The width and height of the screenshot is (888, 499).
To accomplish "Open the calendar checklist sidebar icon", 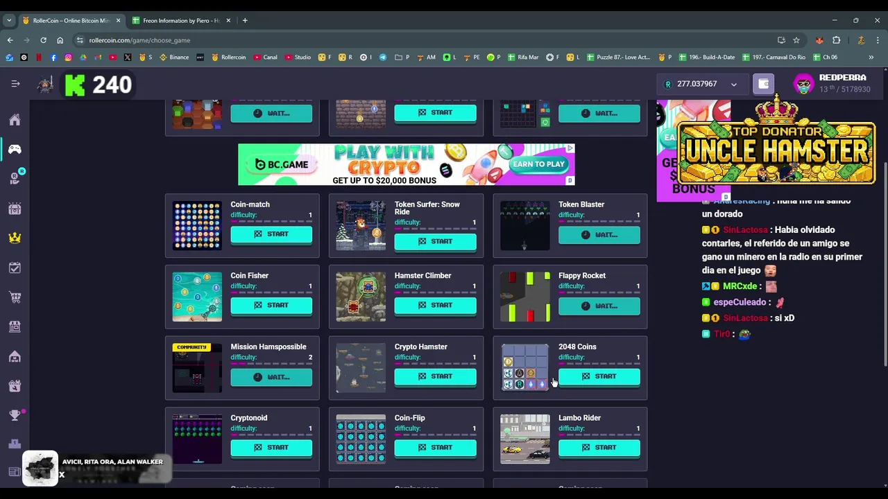I will coord(15,268).
